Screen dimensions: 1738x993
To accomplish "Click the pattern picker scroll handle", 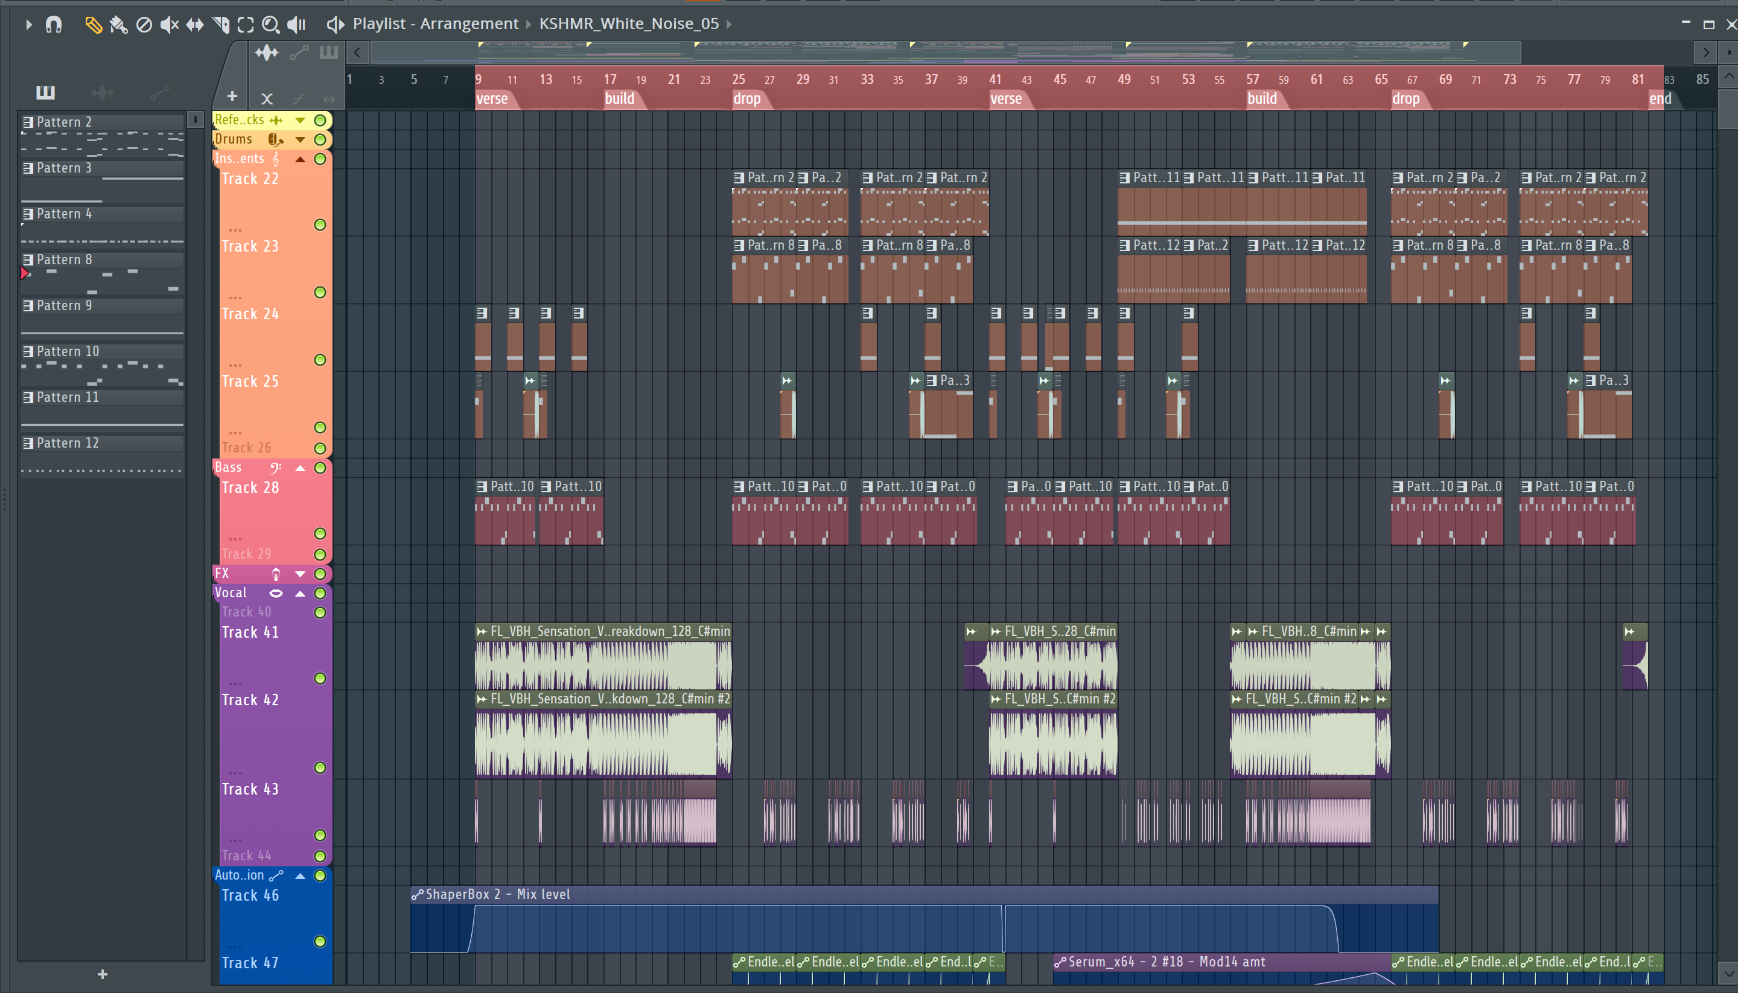I will 196,120.
